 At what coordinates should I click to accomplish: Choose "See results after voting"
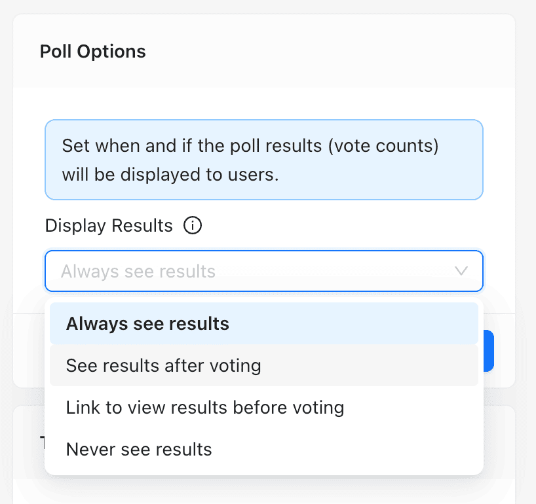[x=163, y=365]
